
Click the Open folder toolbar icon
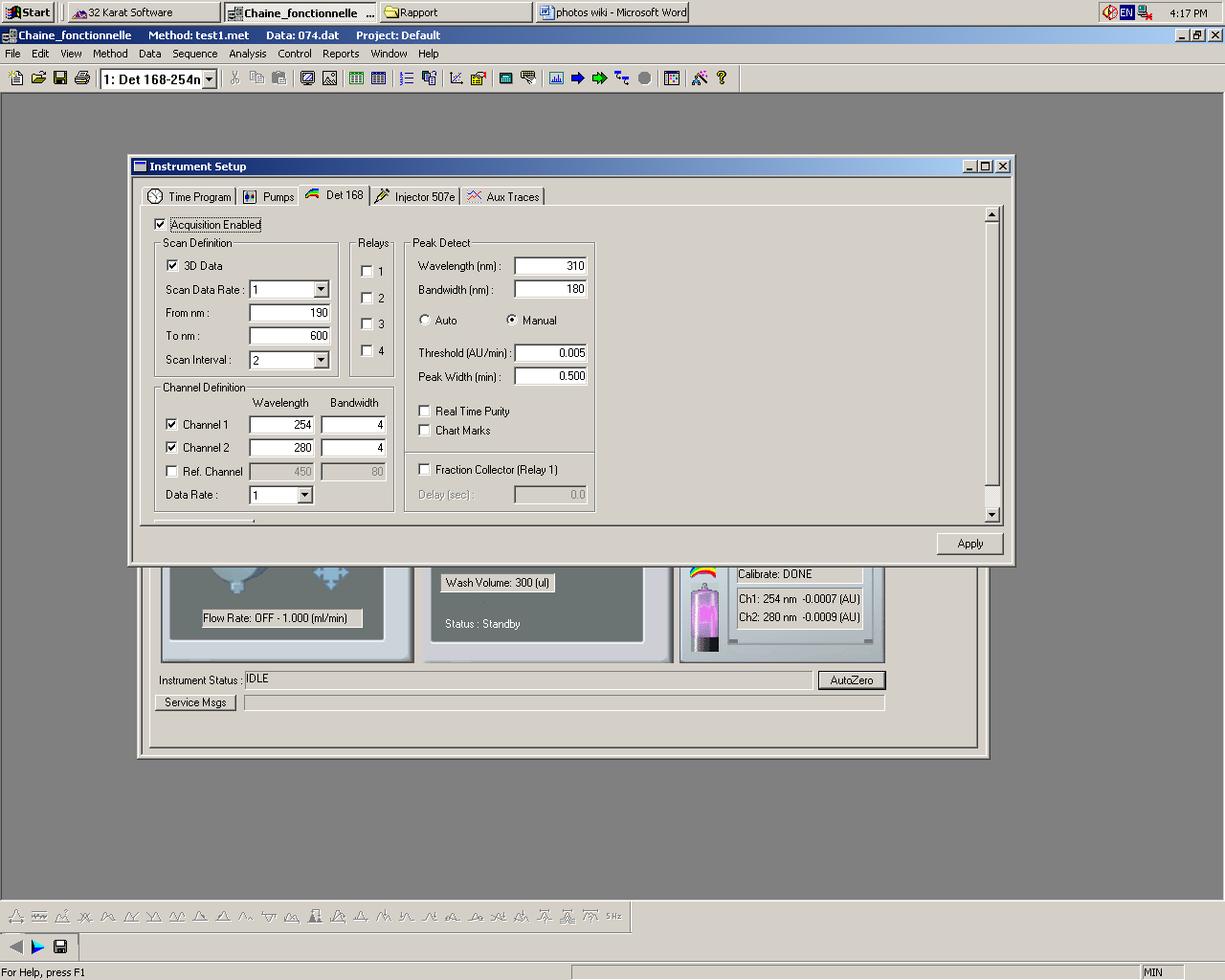click(38, 78)
